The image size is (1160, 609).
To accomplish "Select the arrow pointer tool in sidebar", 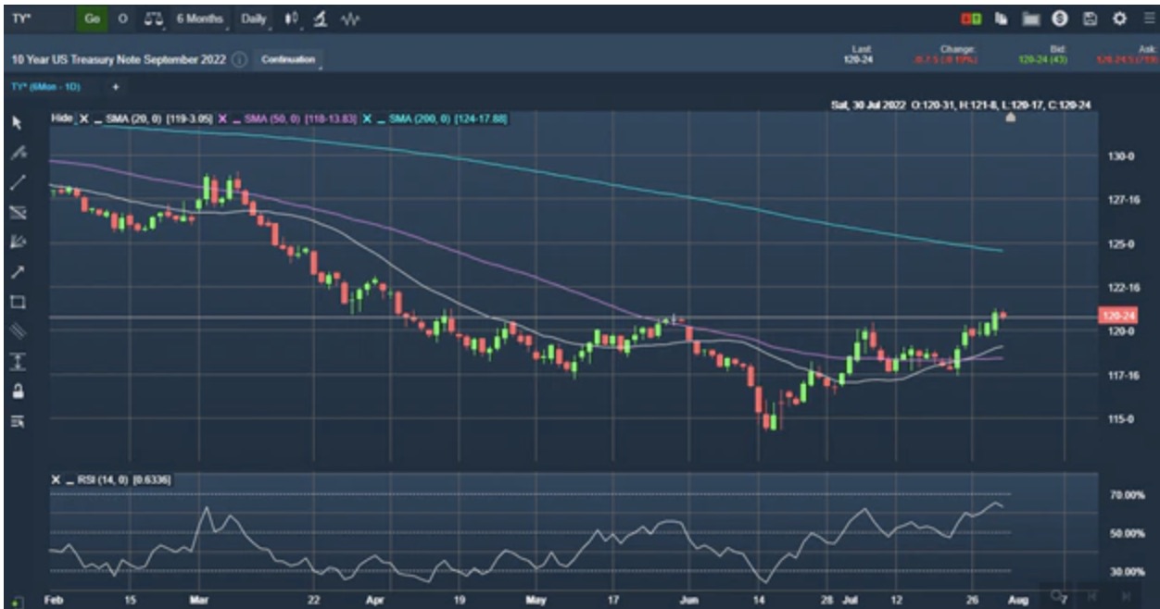I will point(17,123).
